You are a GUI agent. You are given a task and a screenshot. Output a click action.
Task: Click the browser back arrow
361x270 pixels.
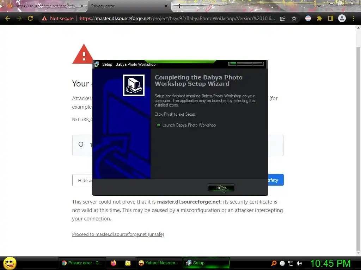click(8, 18)
